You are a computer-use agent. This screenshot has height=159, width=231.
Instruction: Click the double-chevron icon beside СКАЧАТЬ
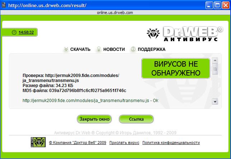66,49
